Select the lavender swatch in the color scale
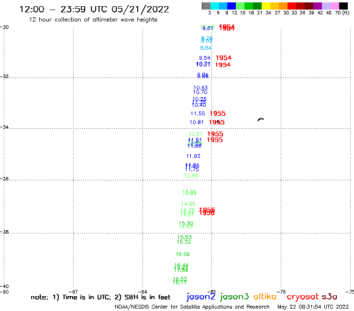This screenshot has height=311, width=354. 326,6
